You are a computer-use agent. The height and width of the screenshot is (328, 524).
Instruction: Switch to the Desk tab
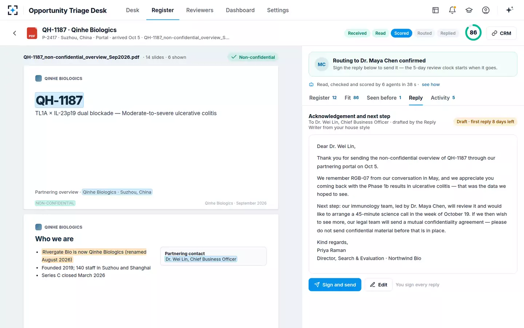(132, 10)
